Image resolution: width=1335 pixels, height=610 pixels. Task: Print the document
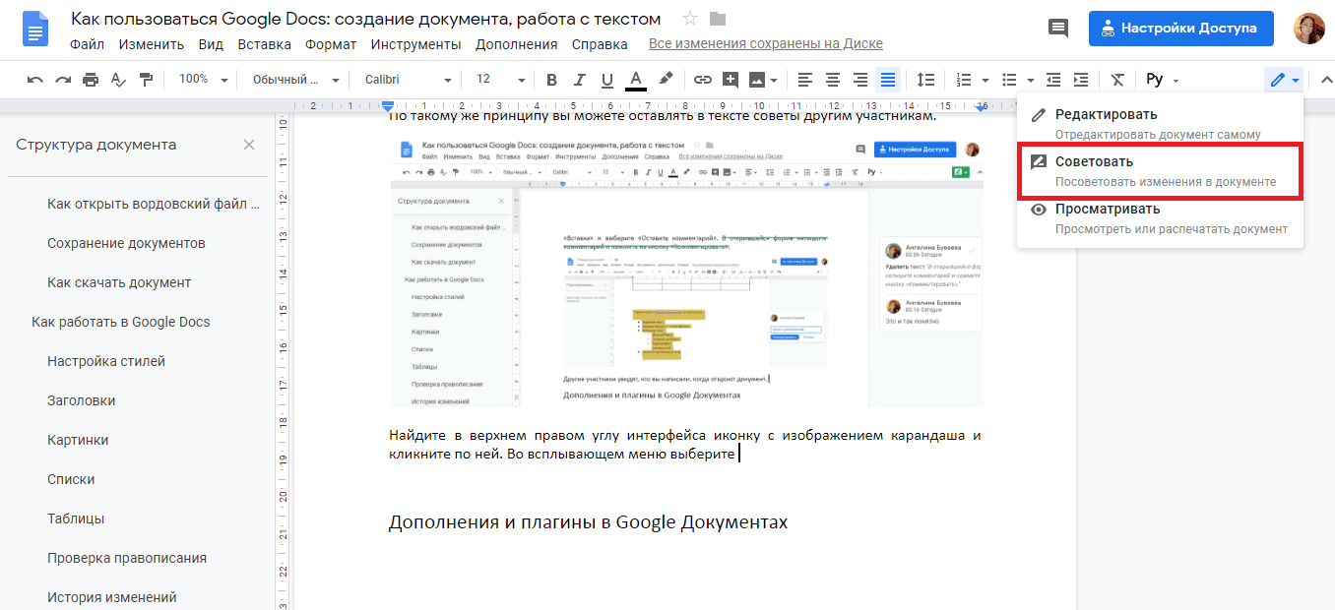[x=91, y=80]
